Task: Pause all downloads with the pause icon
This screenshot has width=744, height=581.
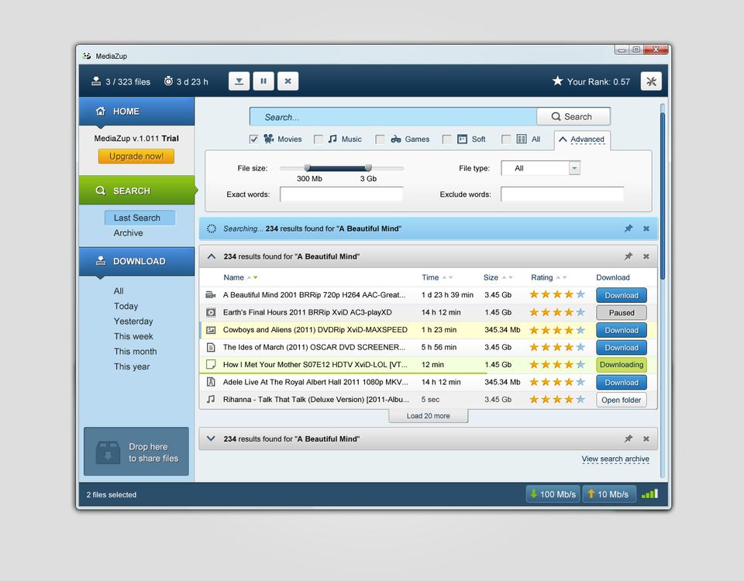Action: click(x=263, y=81)
